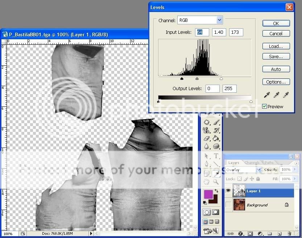
Task: Add a layer mask from Layers panel
Action: (x=250, y=234)
